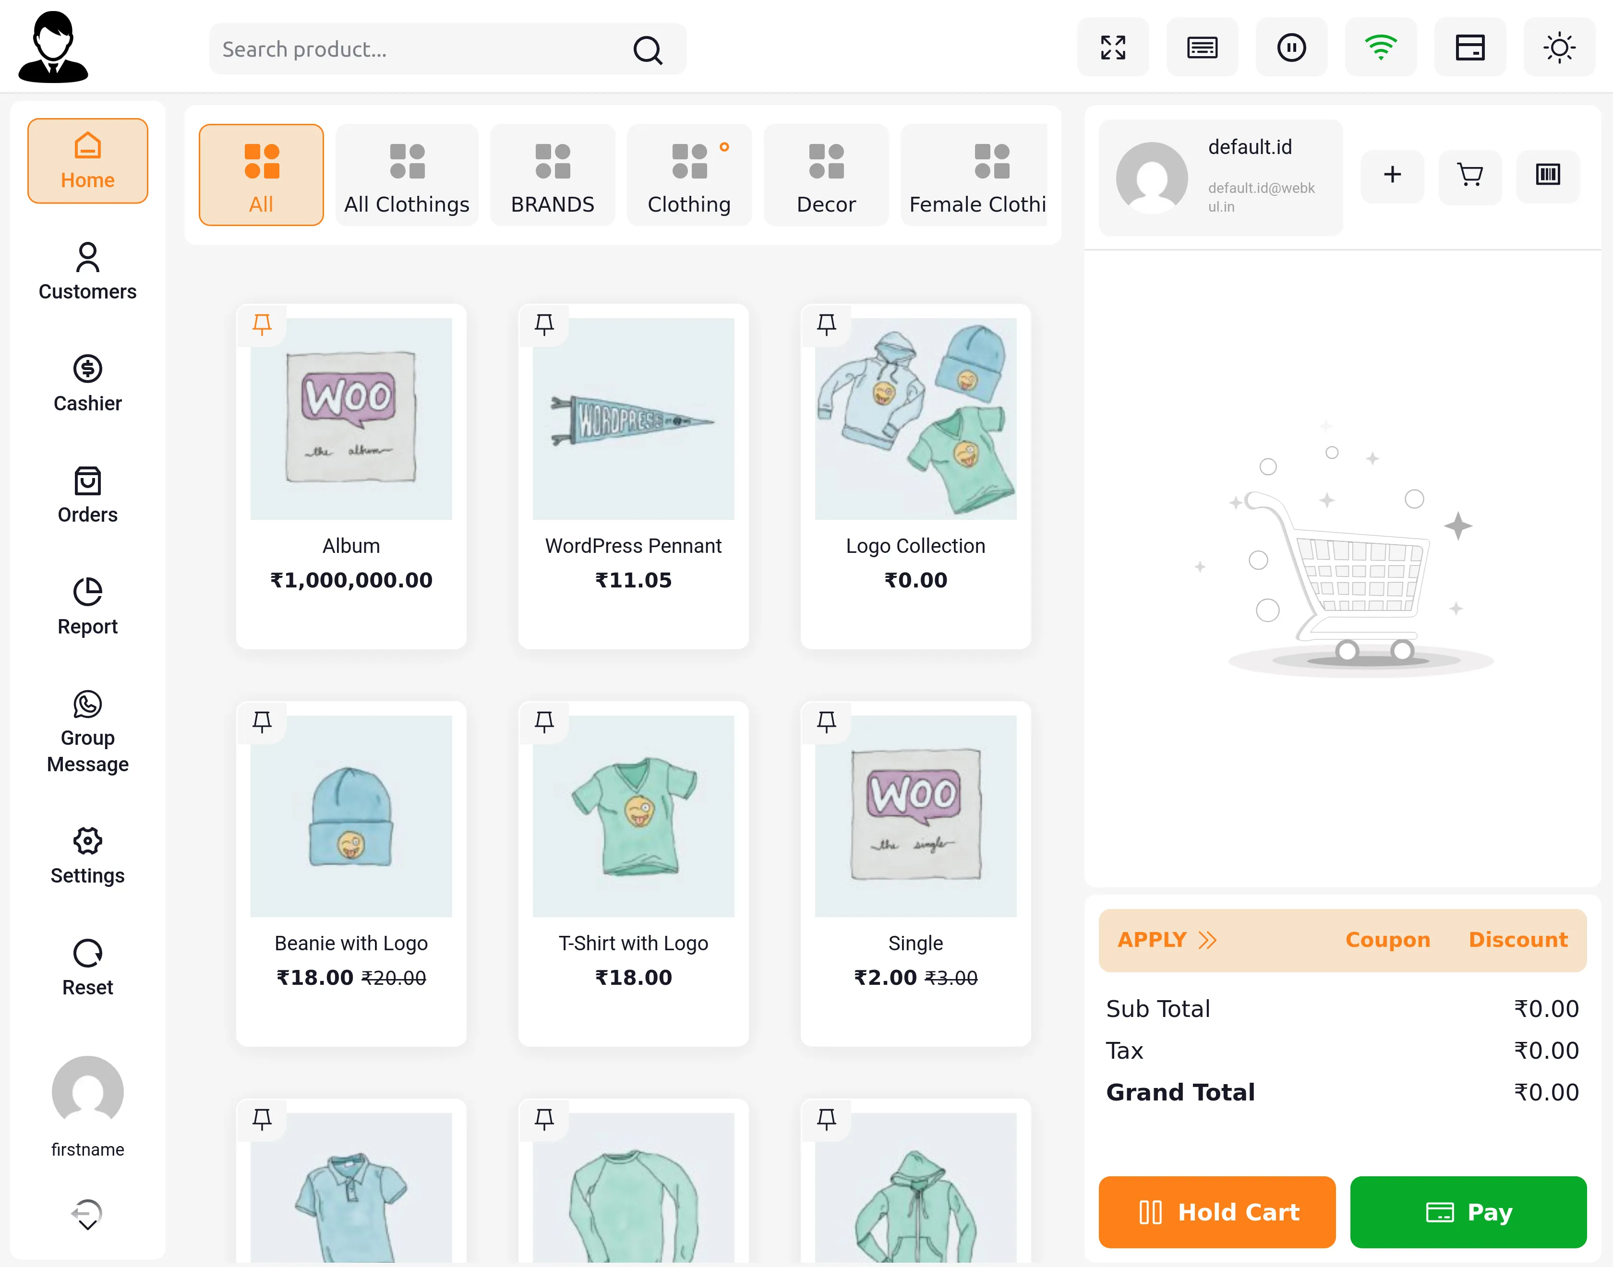Select the Logo Collection product thumbnail
1613x1267 pixels.
coord(915,419)
